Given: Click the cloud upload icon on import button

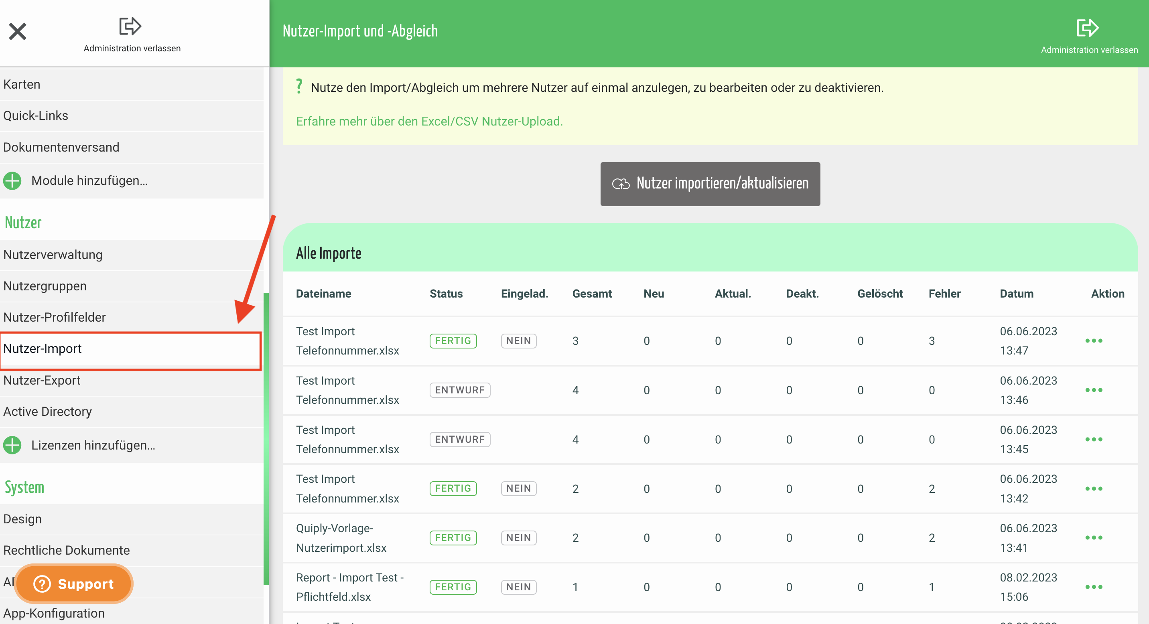Looking at the screenshot, I should click(621, 184).
